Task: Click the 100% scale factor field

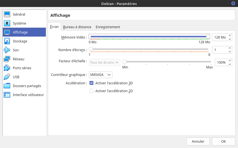Action: click(221, 63)
